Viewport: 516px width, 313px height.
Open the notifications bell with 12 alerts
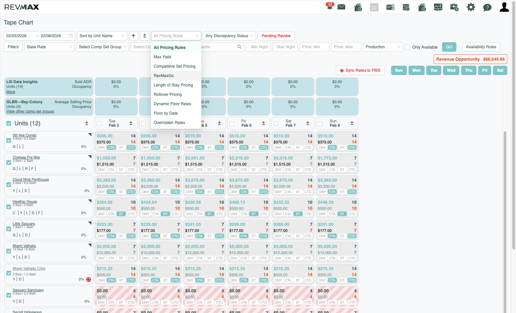pos(329,6)
